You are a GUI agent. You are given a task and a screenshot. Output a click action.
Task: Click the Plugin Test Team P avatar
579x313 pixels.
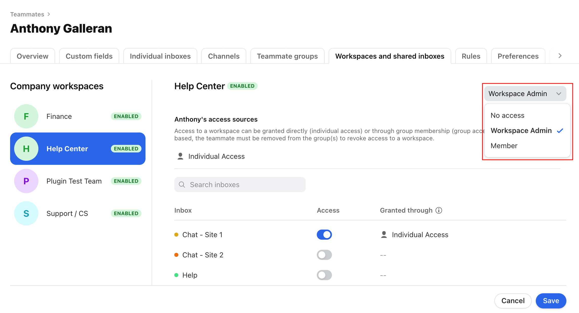point(26,181)
